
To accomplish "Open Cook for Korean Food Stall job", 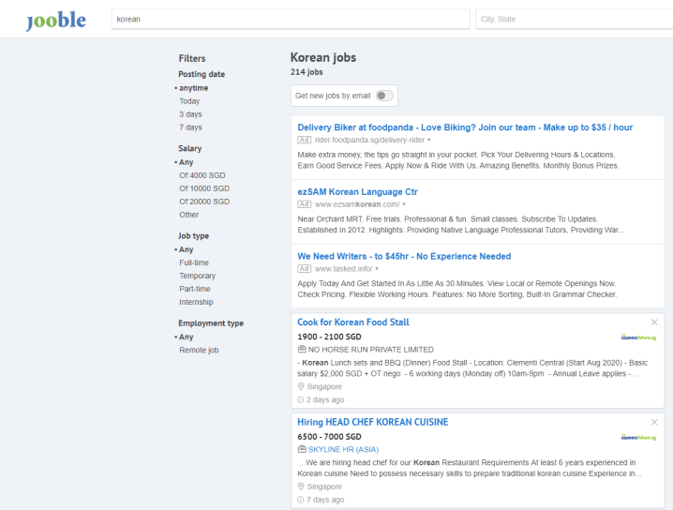I will click(x=353, y=322).
